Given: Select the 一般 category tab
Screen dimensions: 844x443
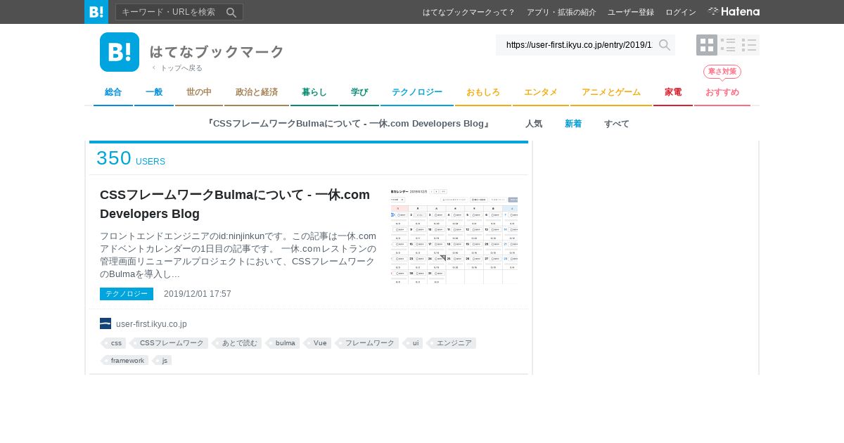Looking at the screenshot, I should point(154,93).
